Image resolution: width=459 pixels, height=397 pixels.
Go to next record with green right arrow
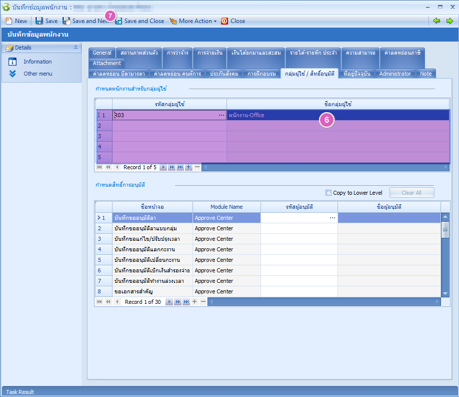coord(449,21)
